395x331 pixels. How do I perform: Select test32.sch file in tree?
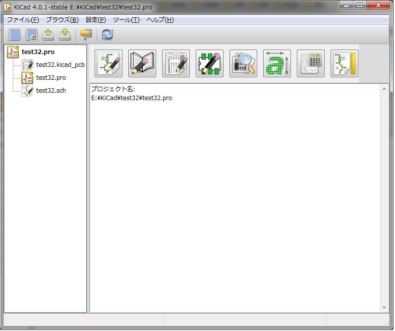click(x=51, y=91)
